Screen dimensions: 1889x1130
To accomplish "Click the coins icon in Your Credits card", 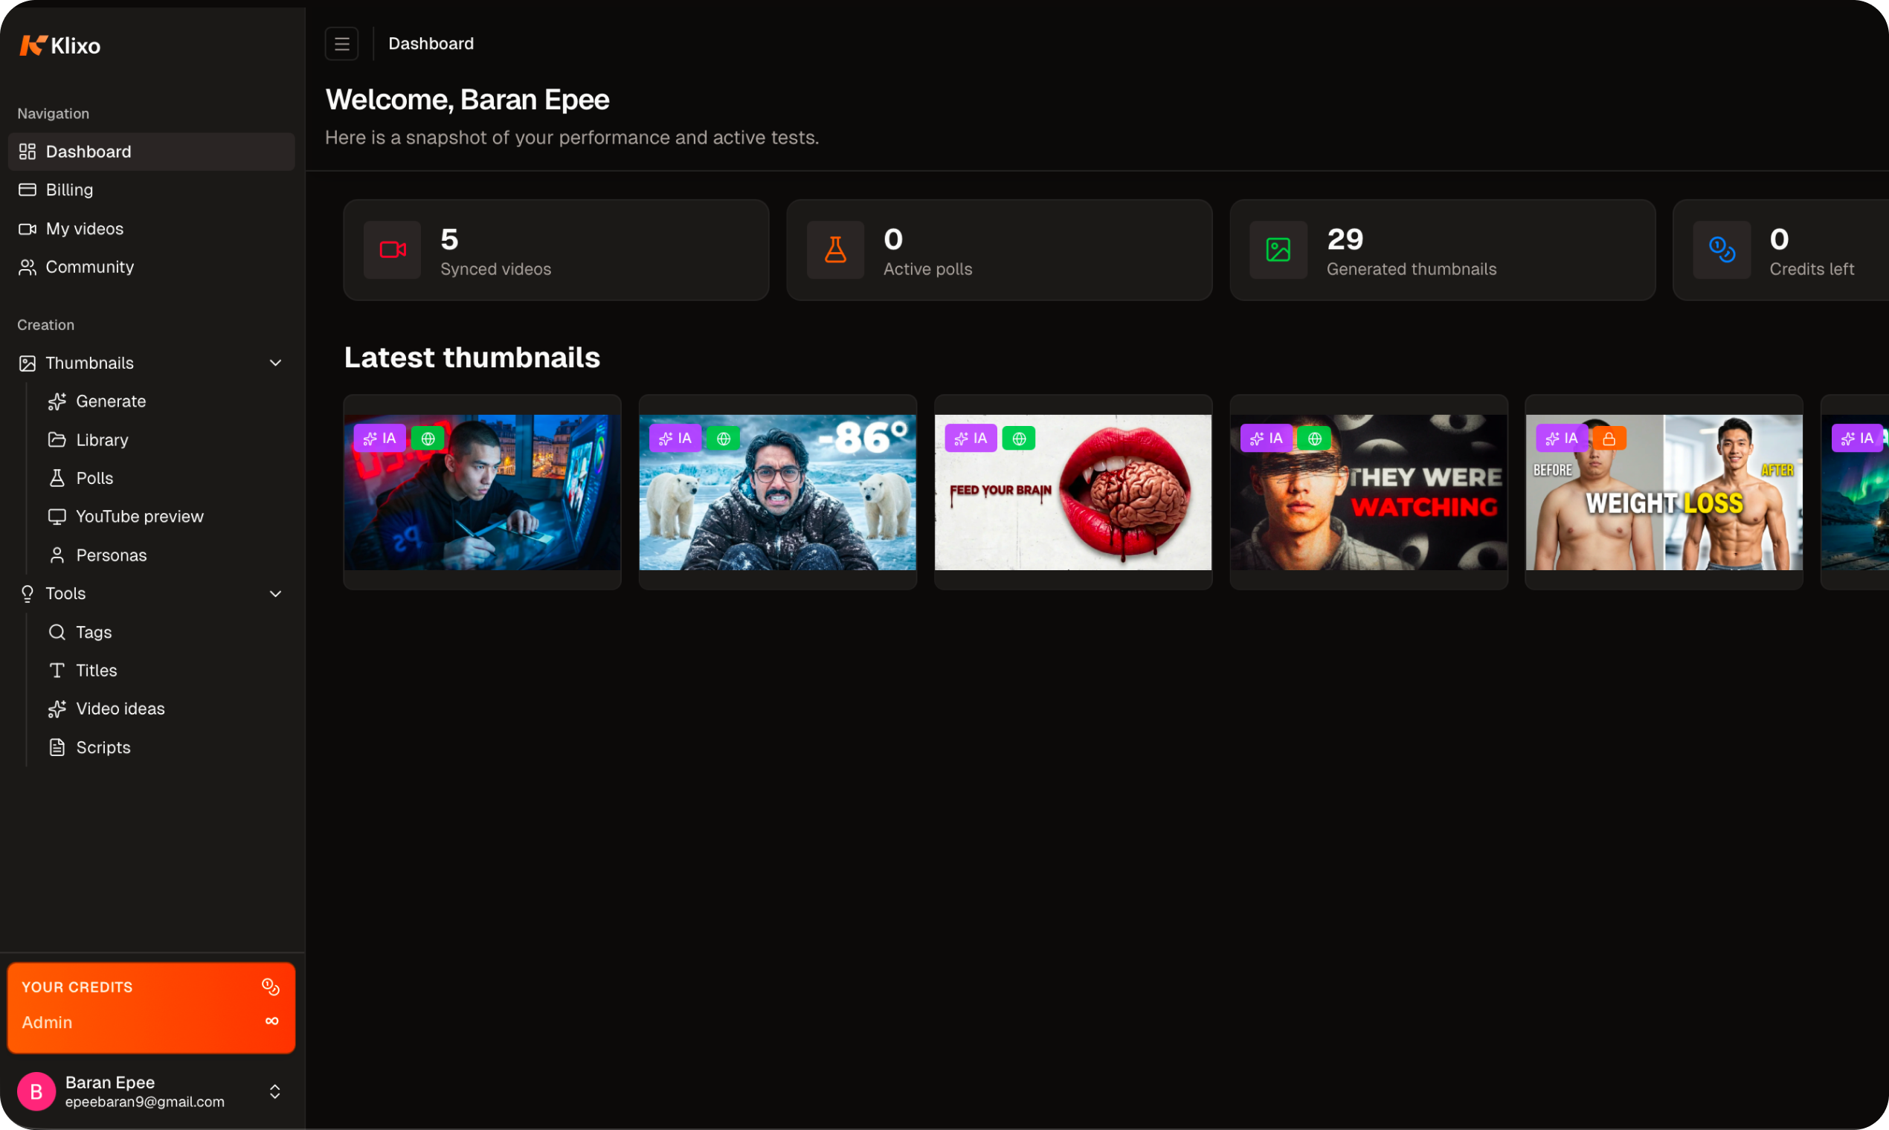I will click(x=271, y=987).
